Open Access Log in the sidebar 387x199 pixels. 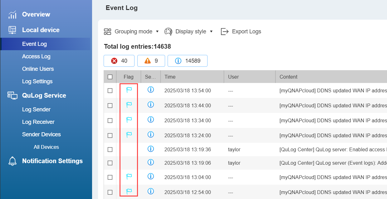pyautogui.click(x=36, y=56)
